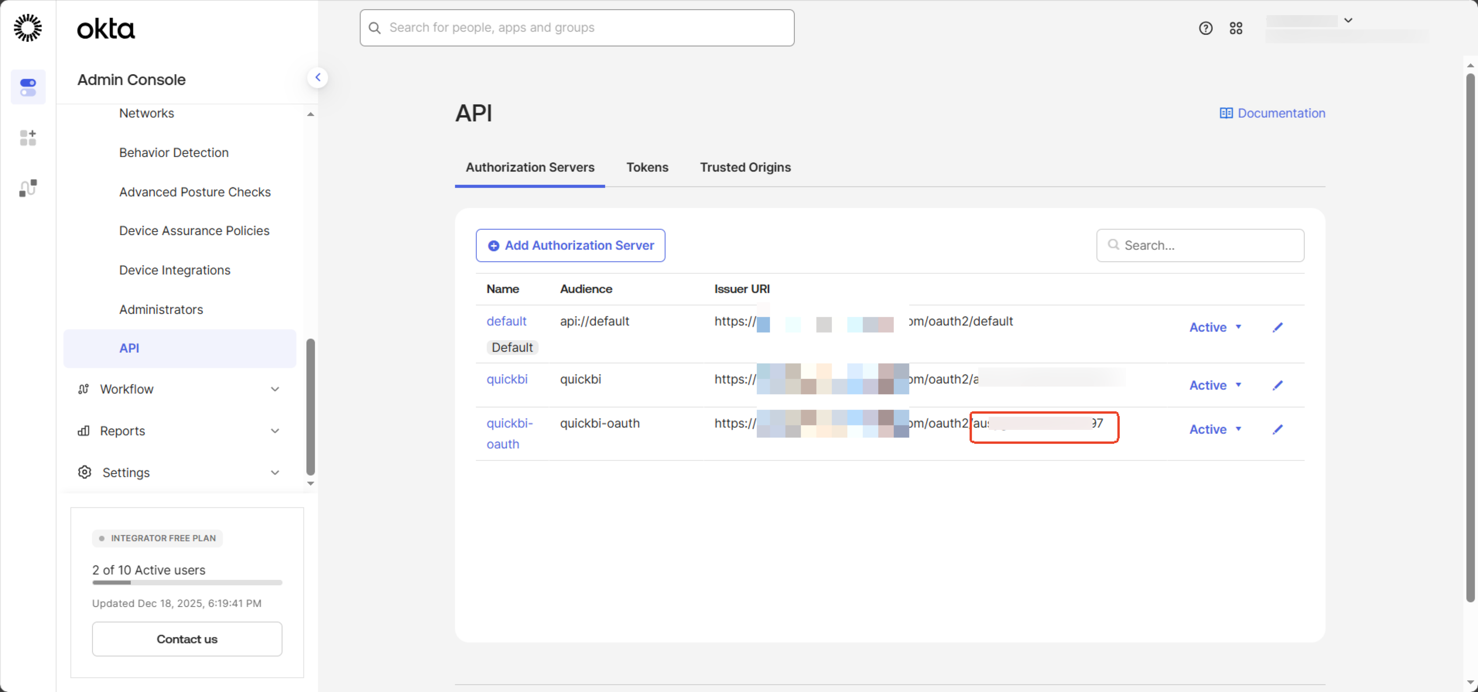This screenshot has height=692, width=1478.
Task: Select the admin console toggle icon in rail
Action: click(27, 87)
